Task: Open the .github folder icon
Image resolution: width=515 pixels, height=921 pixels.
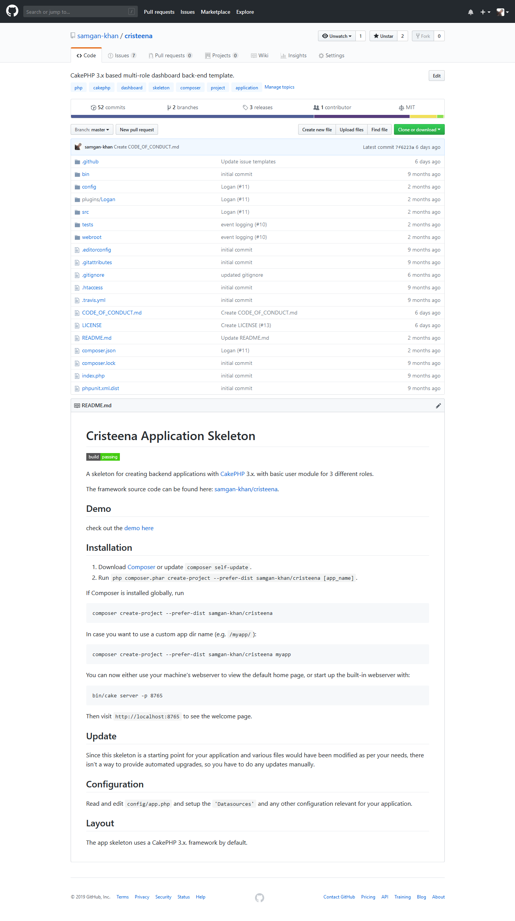Action: point(77,162)
